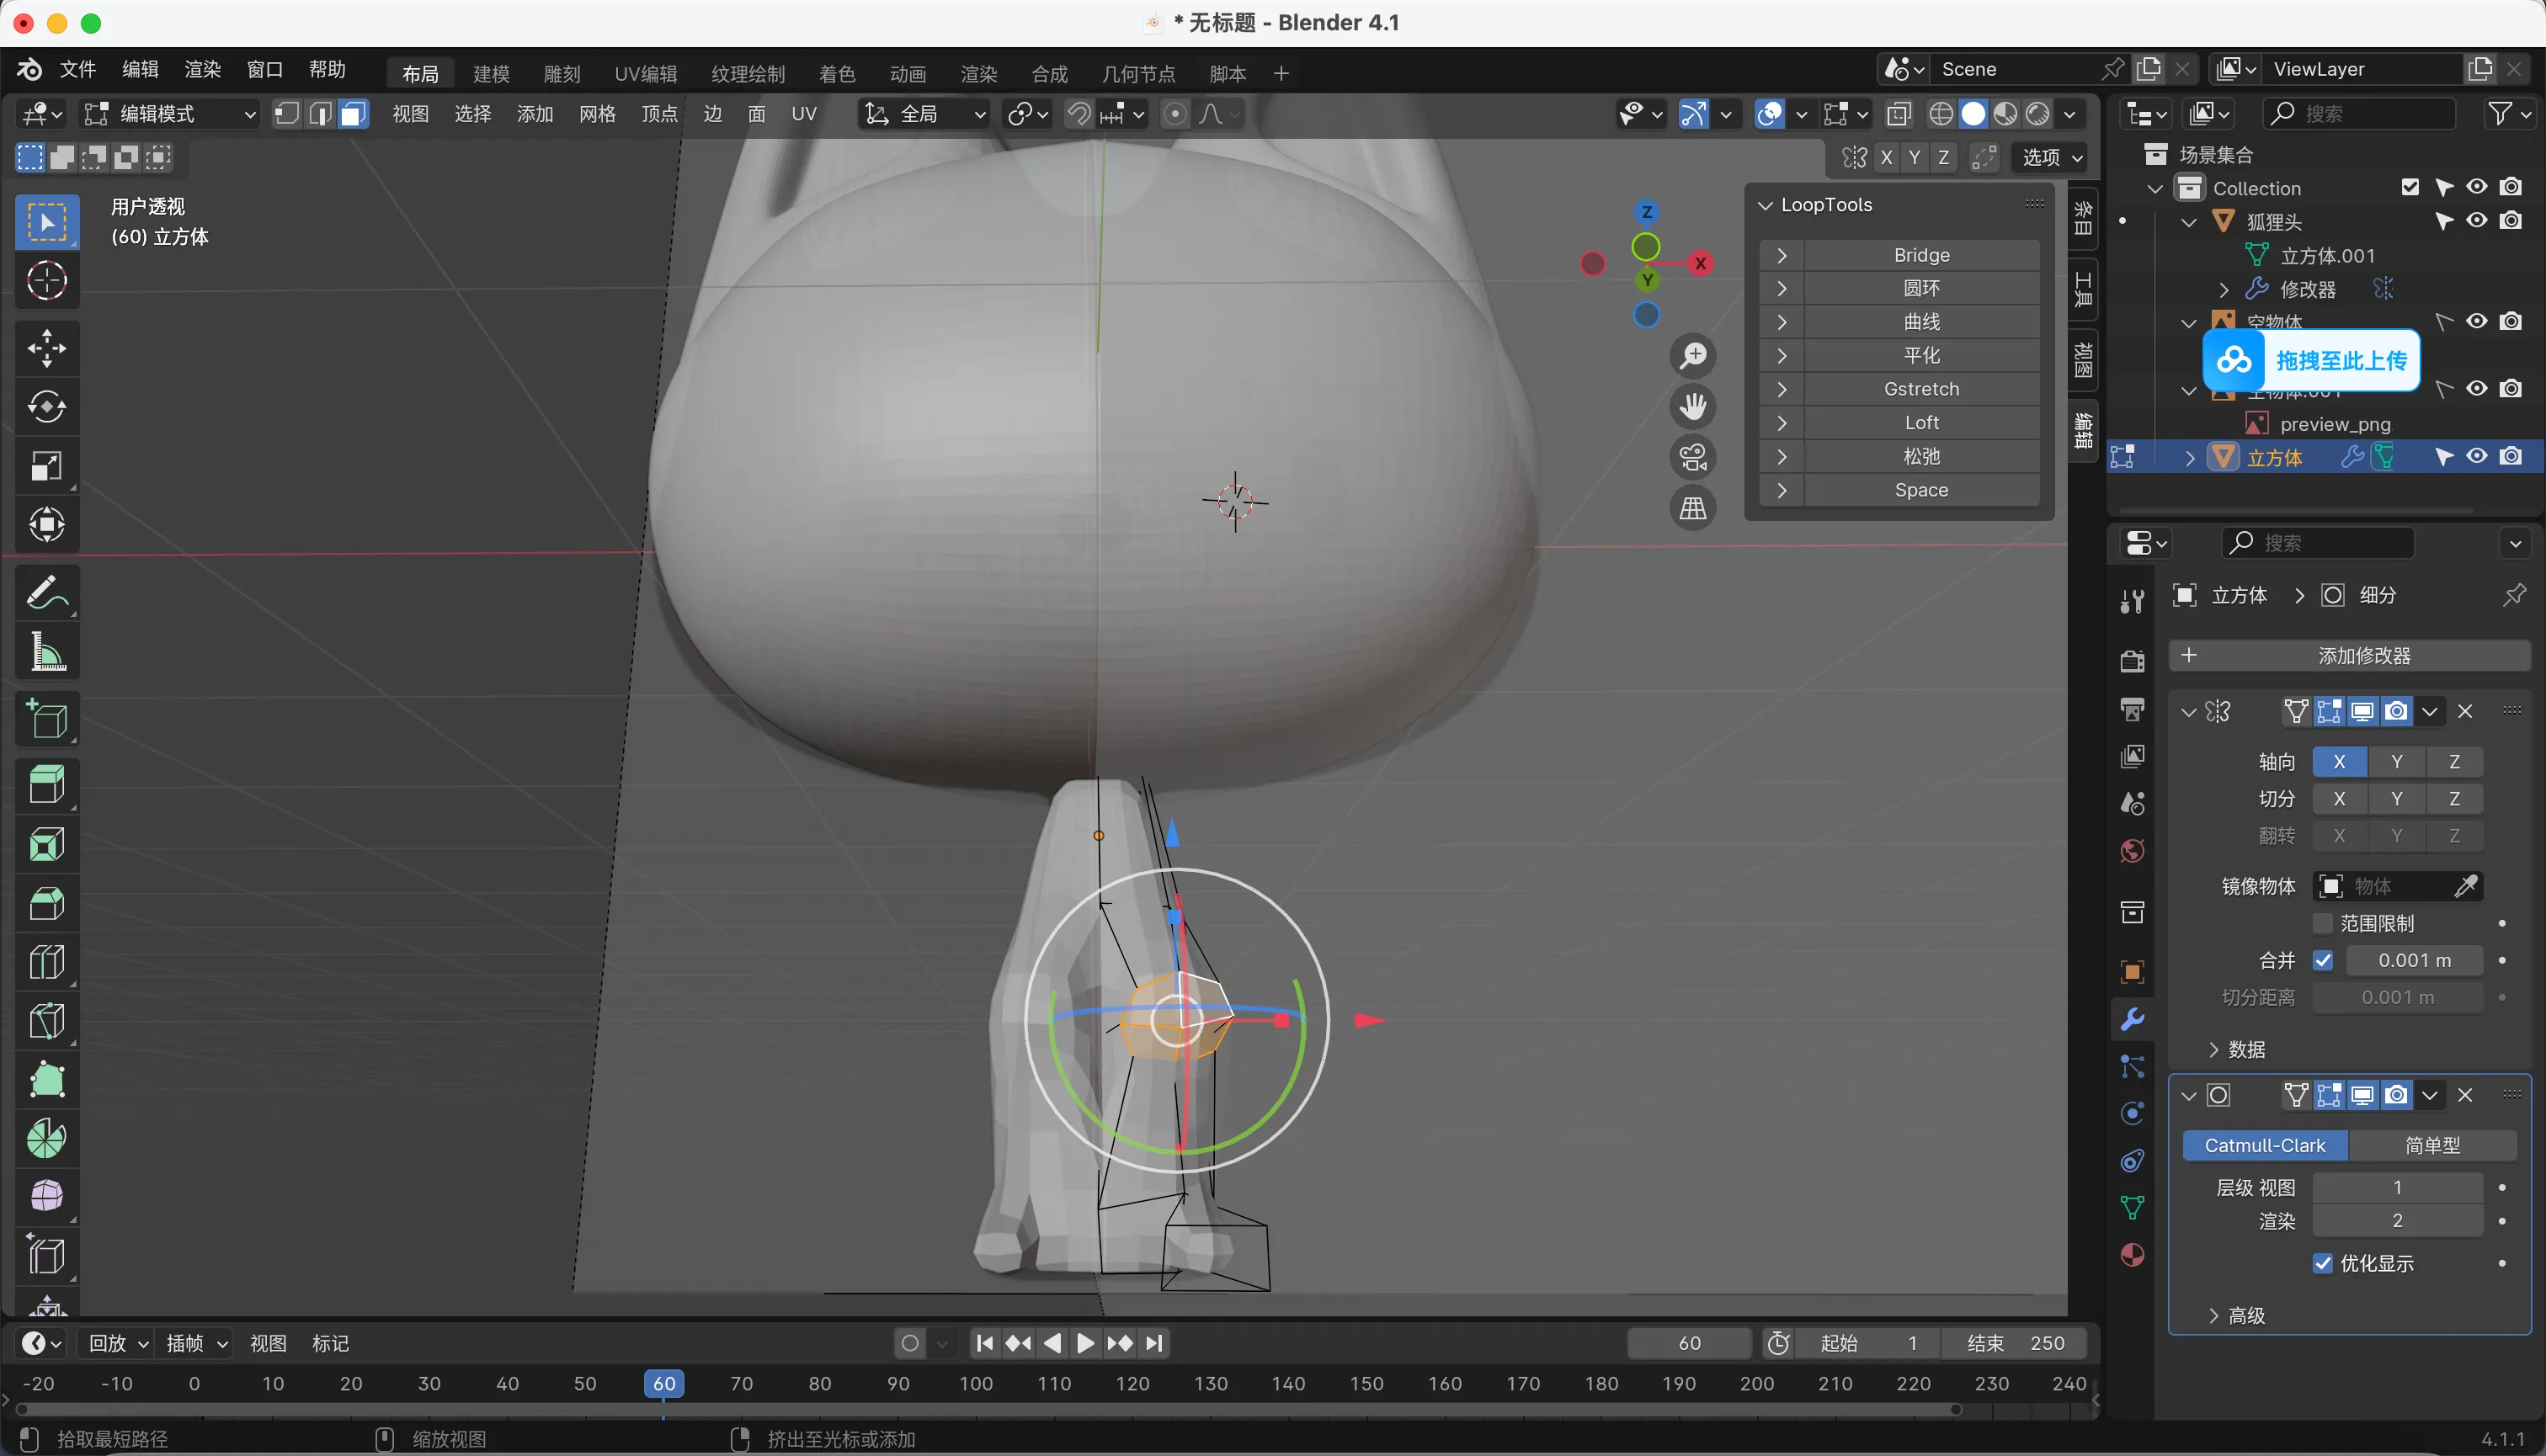Screen dimensions: 2546x1456
Task: Hide 立方体 object via eye icon
Action: point(2476,456)
